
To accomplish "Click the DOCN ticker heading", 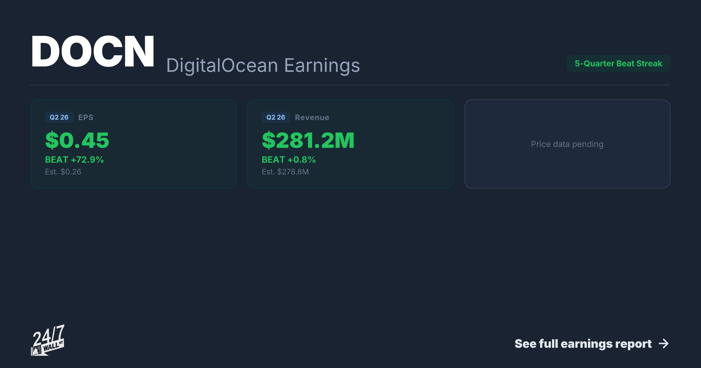I will 93,51.
